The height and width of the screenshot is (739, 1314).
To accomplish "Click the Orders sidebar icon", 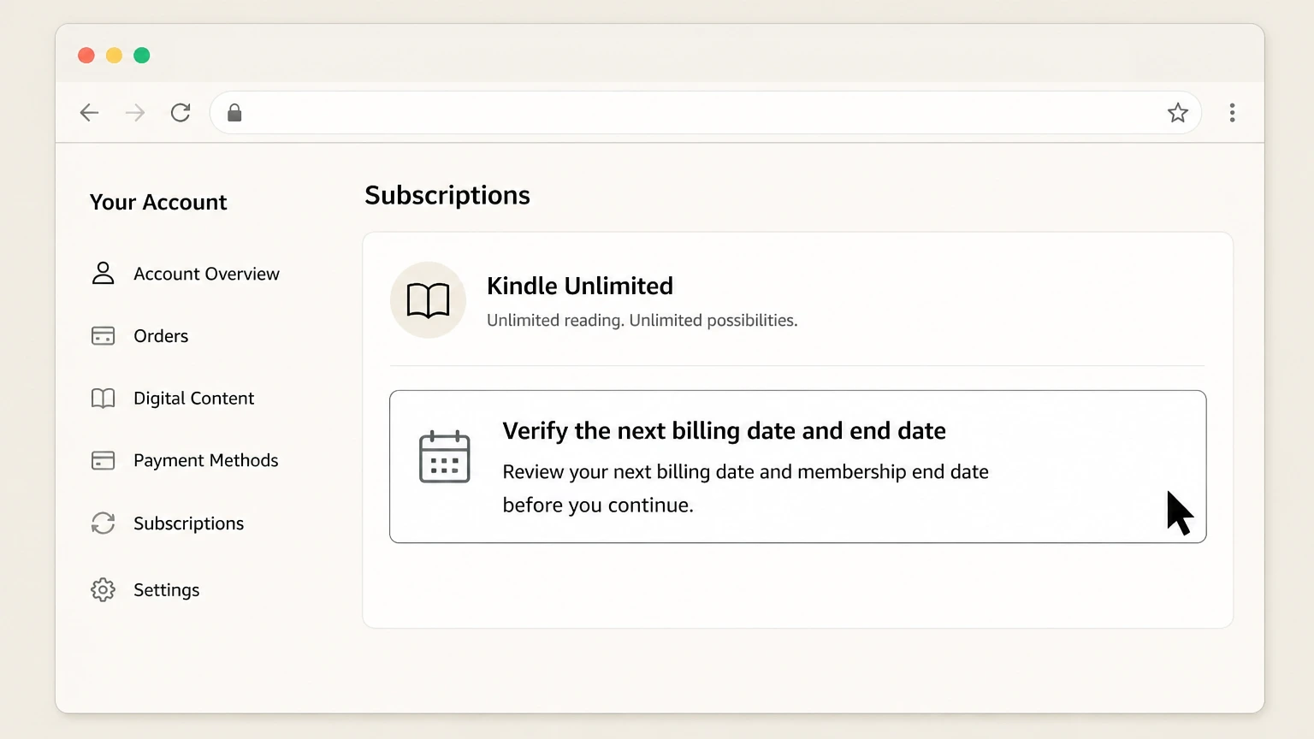I will [103, 336].
